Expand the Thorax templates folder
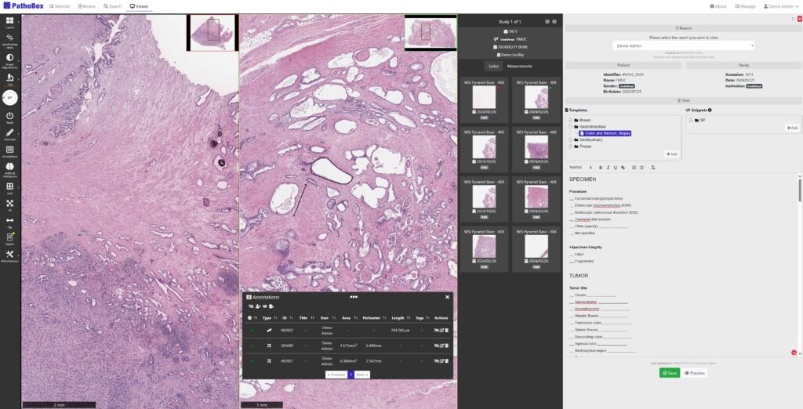Viewport: 803px width, 409px height. pos(570,147)
